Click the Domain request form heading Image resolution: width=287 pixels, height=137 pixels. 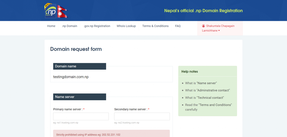[76, 49]
